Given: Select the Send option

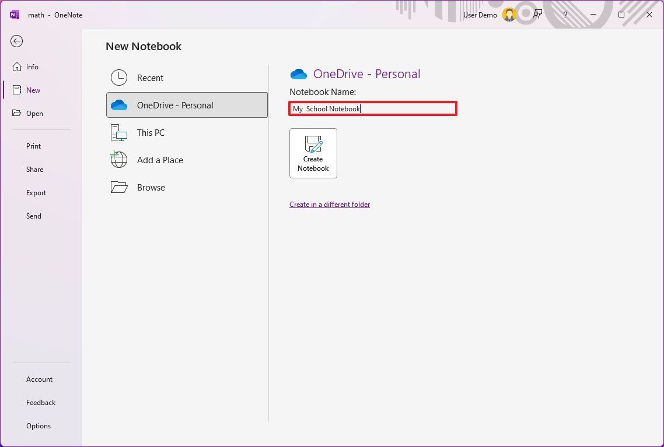Looking at the screenshot, I should pyautogui.click(x=33, y=216).
